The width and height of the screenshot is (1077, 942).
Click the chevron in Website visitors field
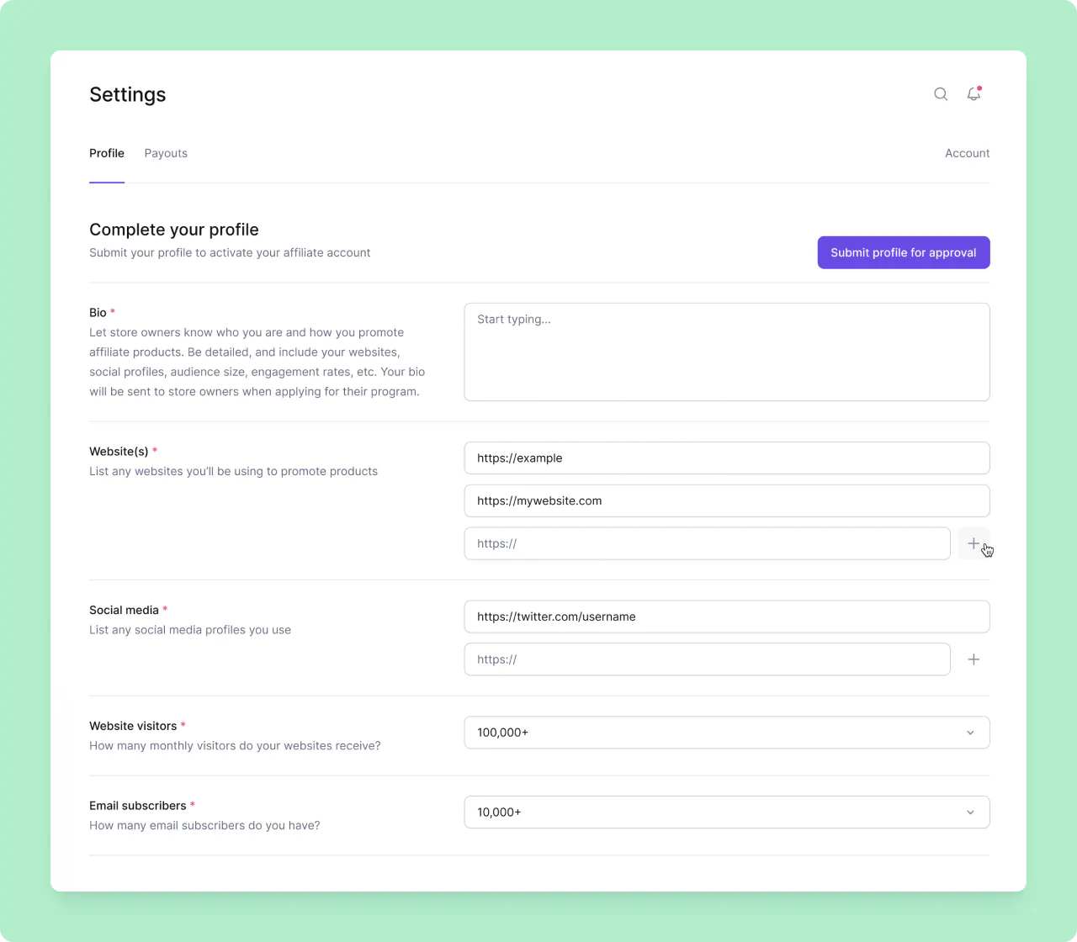(970, 733)
